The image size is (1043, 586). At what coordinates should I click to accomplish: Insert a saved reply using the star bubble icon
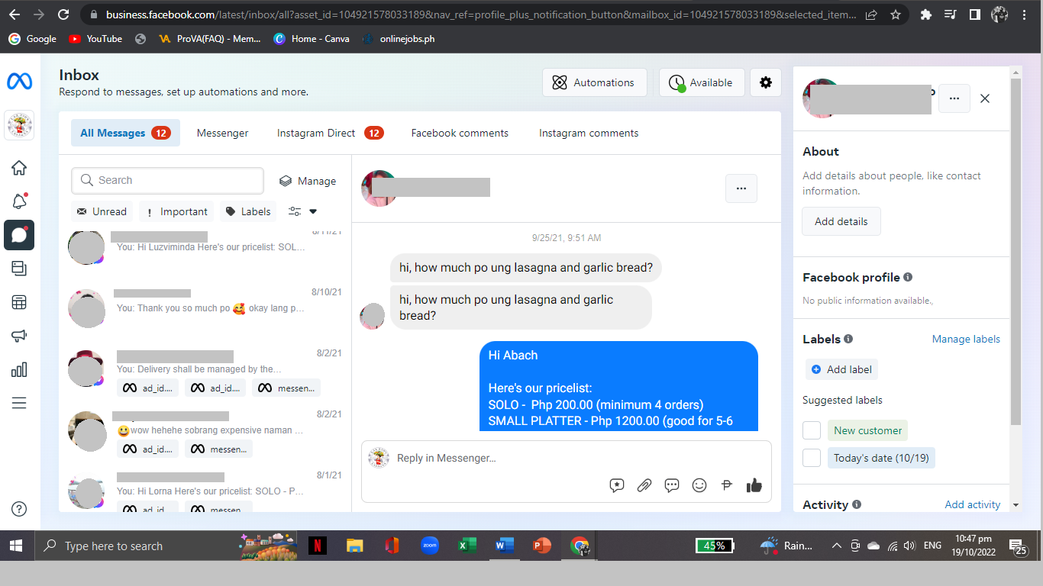pos(617,485)
